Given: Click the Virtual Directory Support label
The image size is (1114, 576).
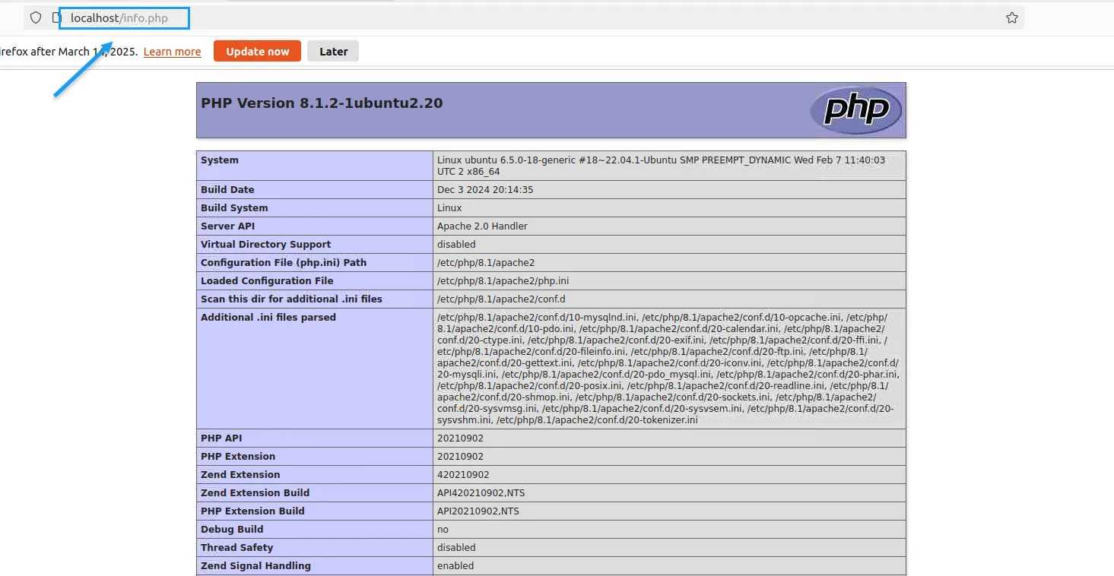Looking at the screenshot, I should [265, 245].
